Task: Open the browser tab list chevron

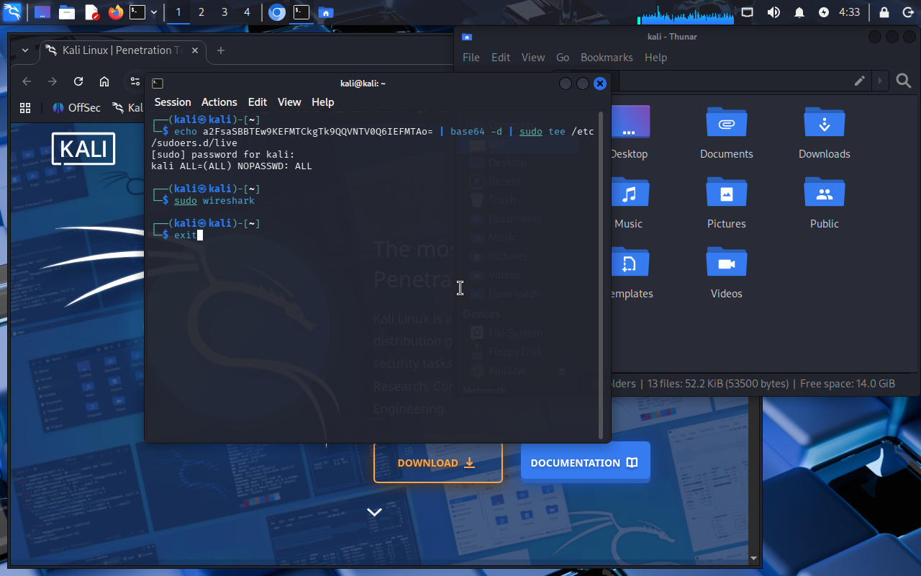Action: pyautogui.click(x=25, y=50)
